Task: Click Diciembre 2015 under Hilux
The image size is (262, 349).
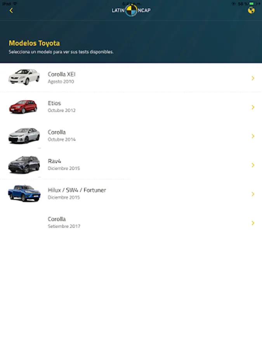Action: [64, 197]
